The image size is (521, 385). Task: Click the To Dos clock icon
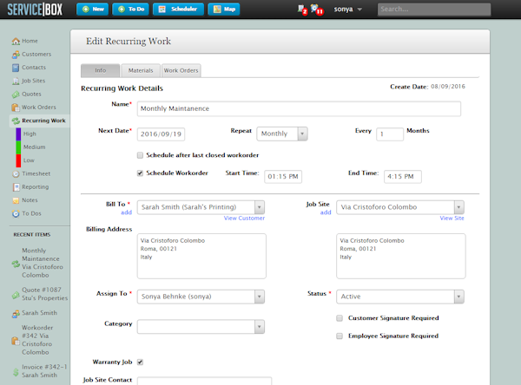pos(16,213)
